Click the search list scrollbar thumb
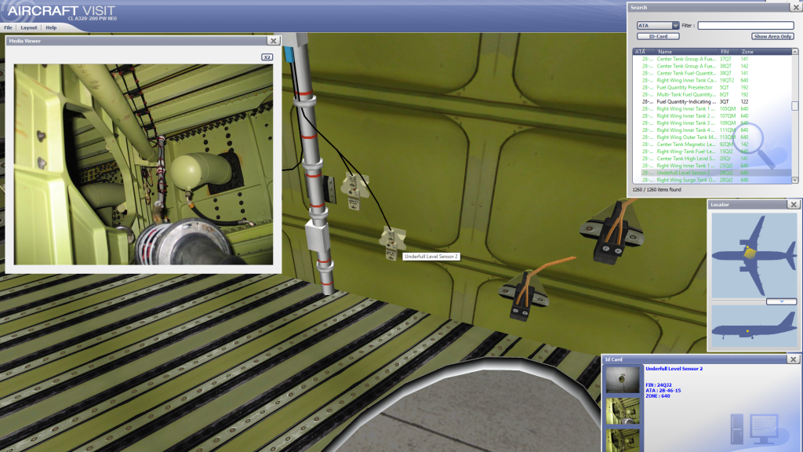This screenshot has height=452, width=803. pyautogui.click(x=795, y=106)
